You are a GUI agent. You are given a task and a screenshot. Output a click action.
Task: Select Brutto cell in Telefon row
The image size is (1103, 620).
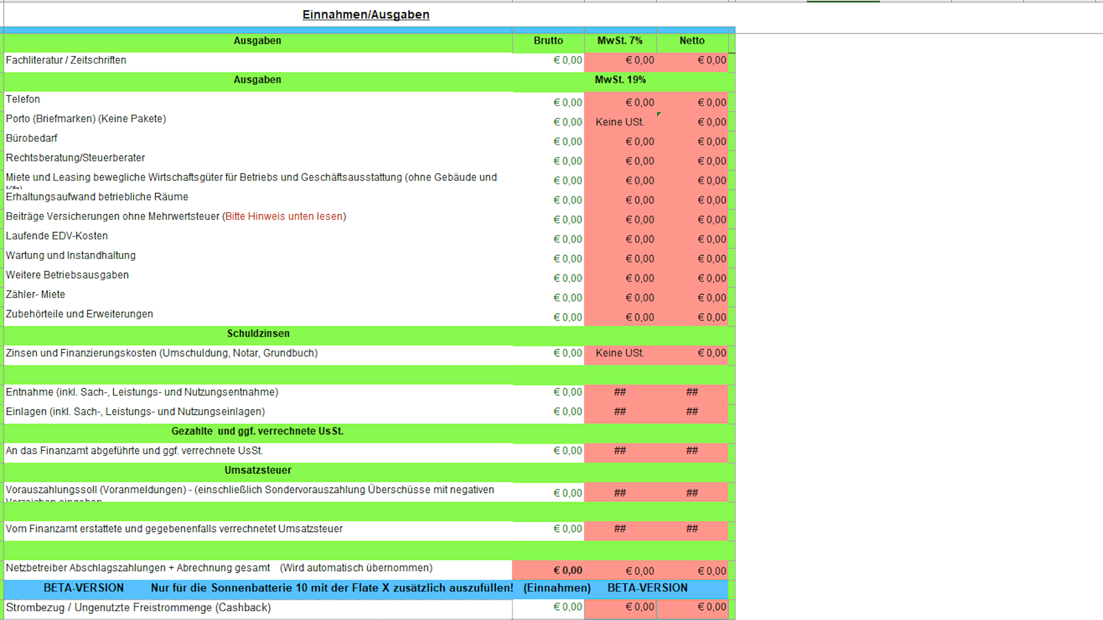pyautogui.click(x=549, y=102)
